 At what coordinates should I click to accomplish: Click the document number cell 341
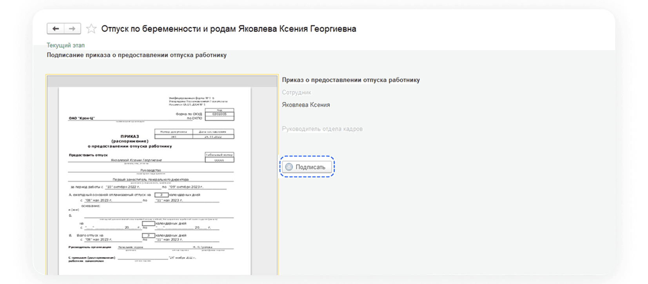[x=174, y=137]
